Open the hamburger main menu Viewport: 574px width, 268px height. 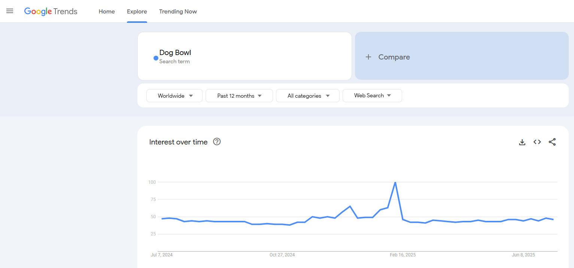click(10, 11)
